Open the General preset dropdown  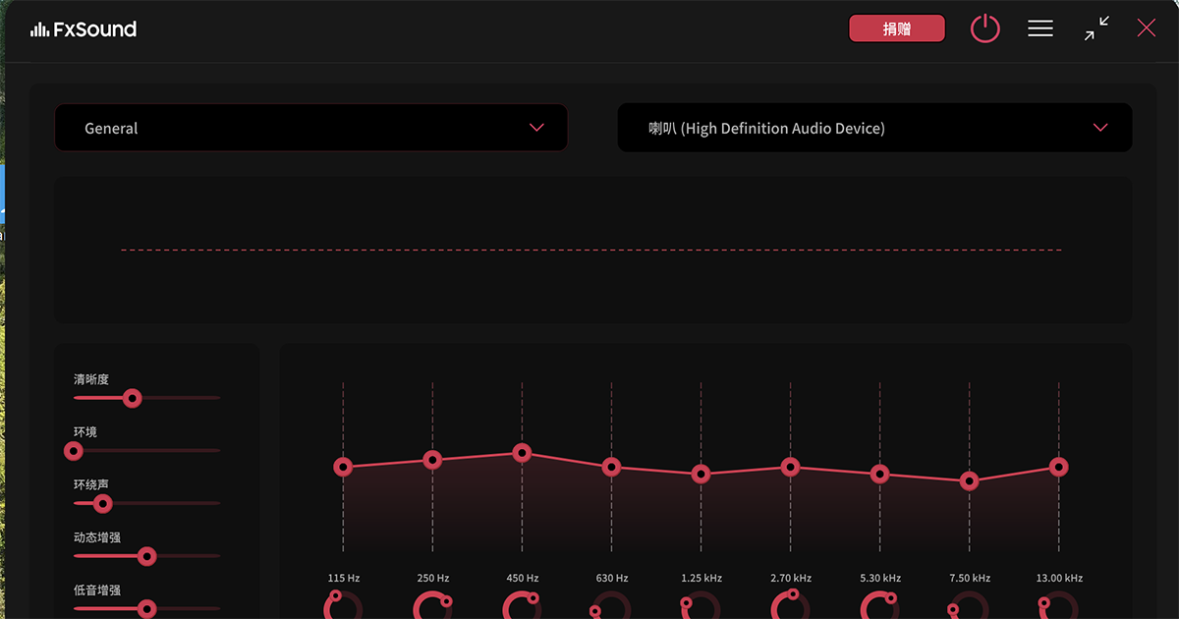tap(310, 128)
